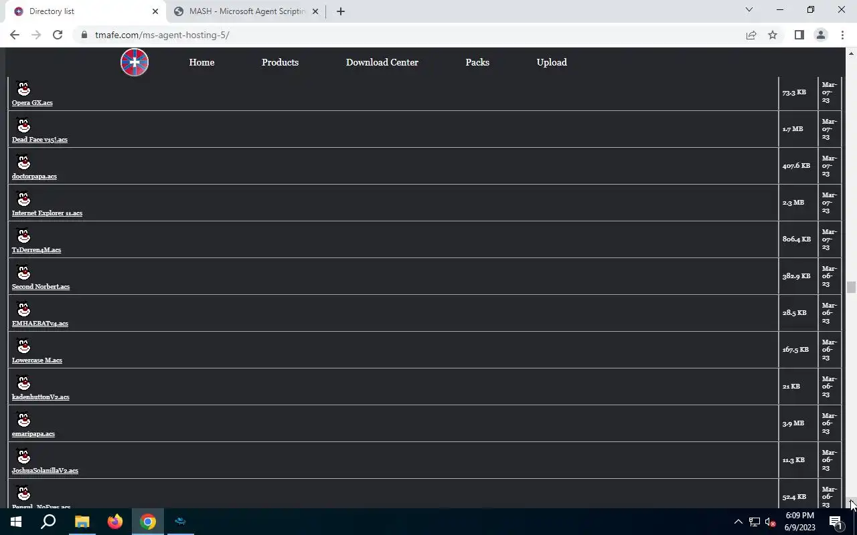This screenshot has width=857, height=535.
Task: Click the 21 KB size cell
Action: click(798, 387)
